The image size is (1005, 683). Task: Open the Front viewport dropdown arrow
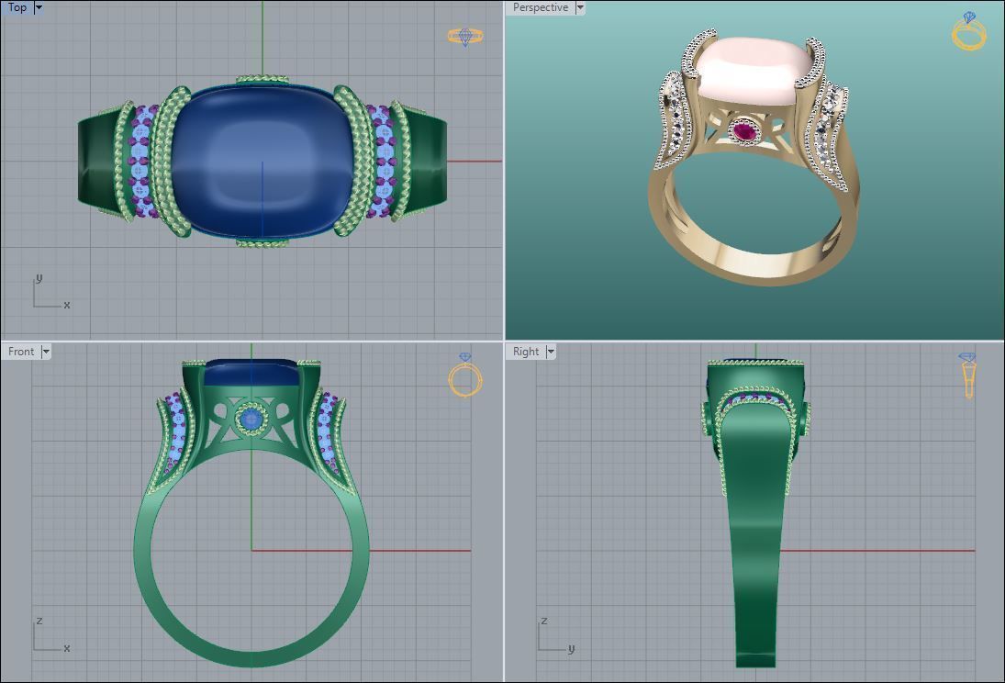point(46,352)
